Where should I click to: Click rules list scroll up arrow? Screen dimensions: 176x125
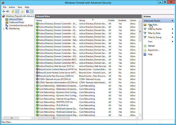(x=140, y=21)
